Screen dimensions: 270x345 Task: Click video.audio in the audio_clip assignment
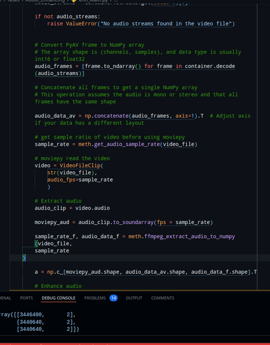pyautogui.click(x=92, y=208)
